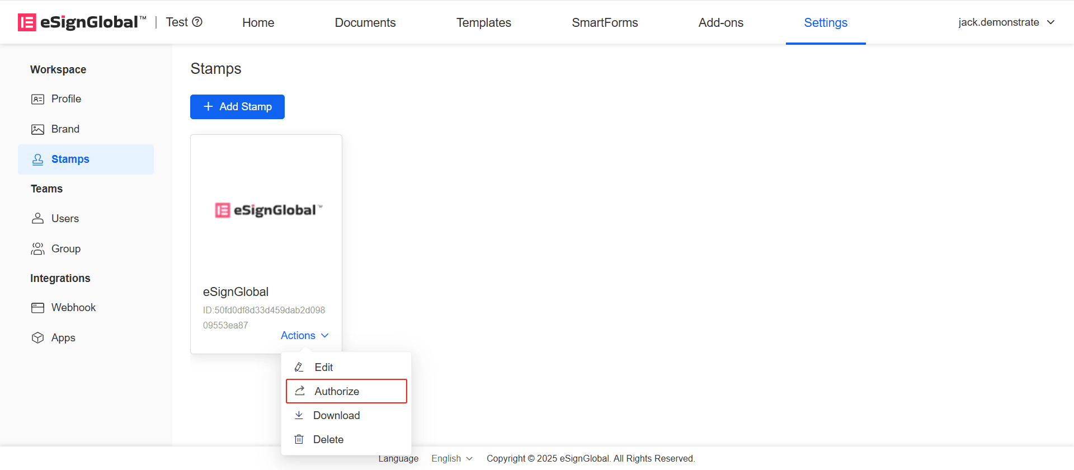Open the Documents tab

point(365,22)
